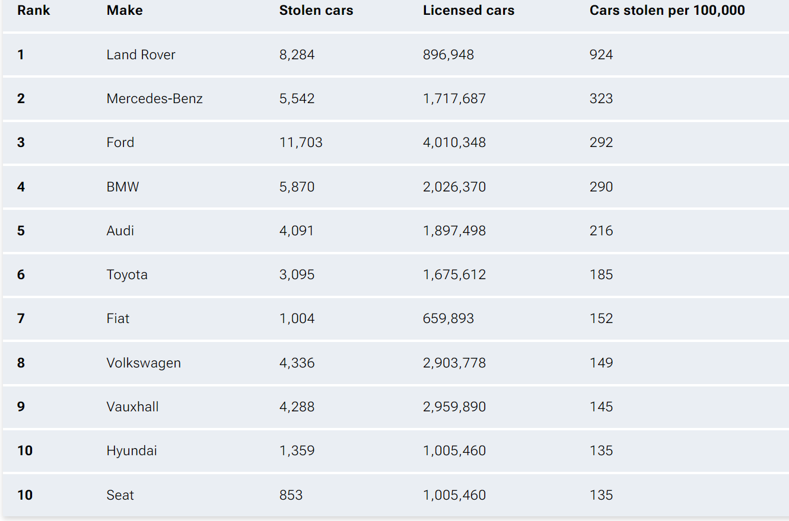The width and height of the screenshot is (789, 521).
Task: Select the Mercedes-Benz make cell
Action: click(154, 98)
